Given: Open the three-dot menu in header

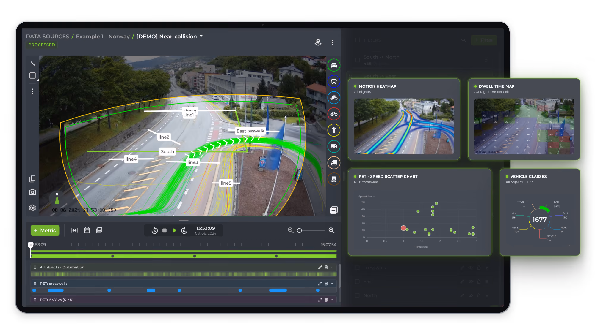Looking at the screenshot, I should tap(333, 42).
